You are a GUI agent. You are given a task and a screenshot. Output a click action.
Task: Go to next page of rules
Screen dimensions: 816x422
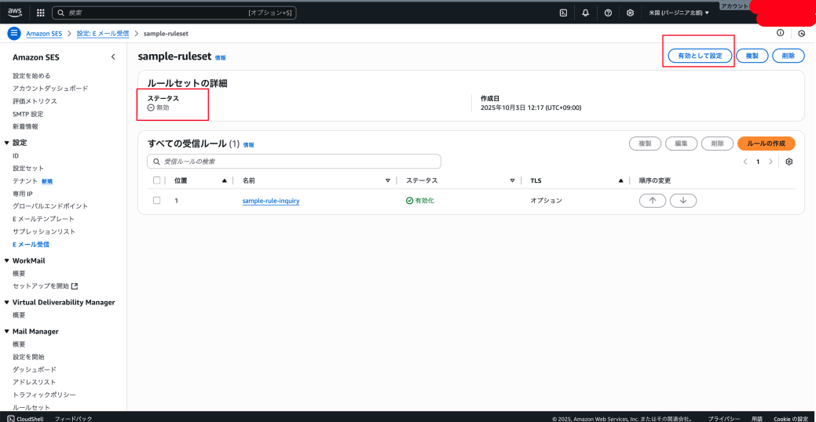click(770, 162)
